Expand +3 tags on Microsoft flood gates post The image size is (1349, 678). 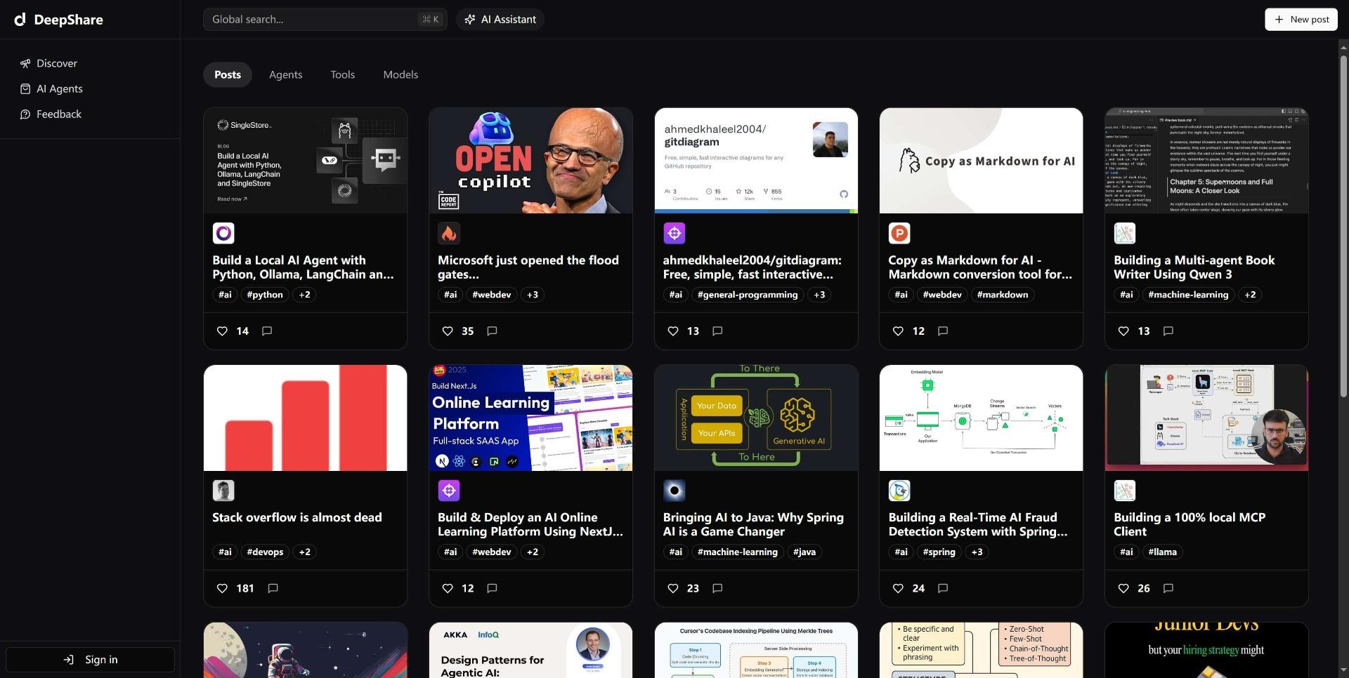pyautogui.click(x=533, y=295)
